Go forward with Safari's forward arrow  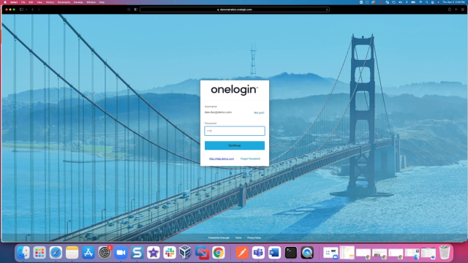(x=39, y=9)
